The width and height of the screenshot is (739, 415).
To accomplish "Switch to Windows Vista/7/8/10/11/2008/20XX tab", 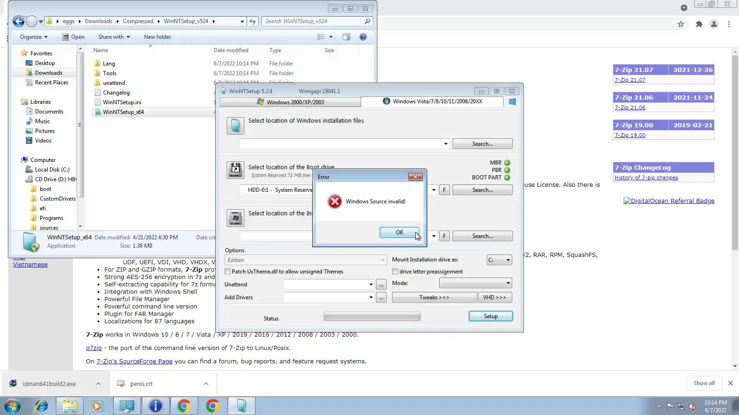I will click(x=432, y=101).
